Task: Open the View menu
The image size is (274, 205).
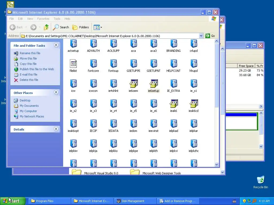Action: coord(30,19)
